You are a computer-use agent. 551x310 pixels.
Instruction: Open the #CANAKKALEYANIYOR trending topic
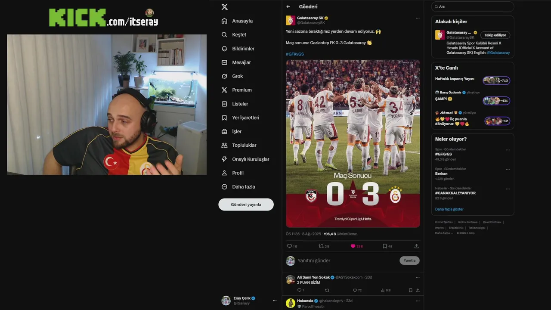[x=455, y=193]
